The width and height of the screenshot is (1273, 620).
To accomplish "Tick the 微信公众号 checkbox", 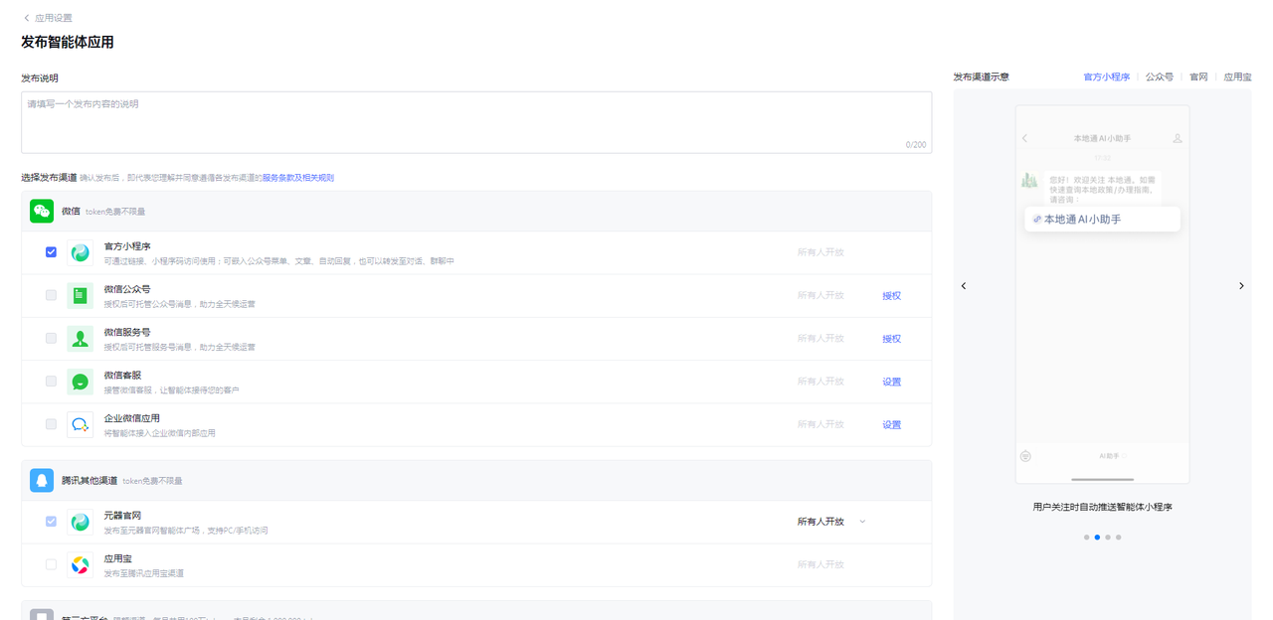I will [x=51, y=295].
